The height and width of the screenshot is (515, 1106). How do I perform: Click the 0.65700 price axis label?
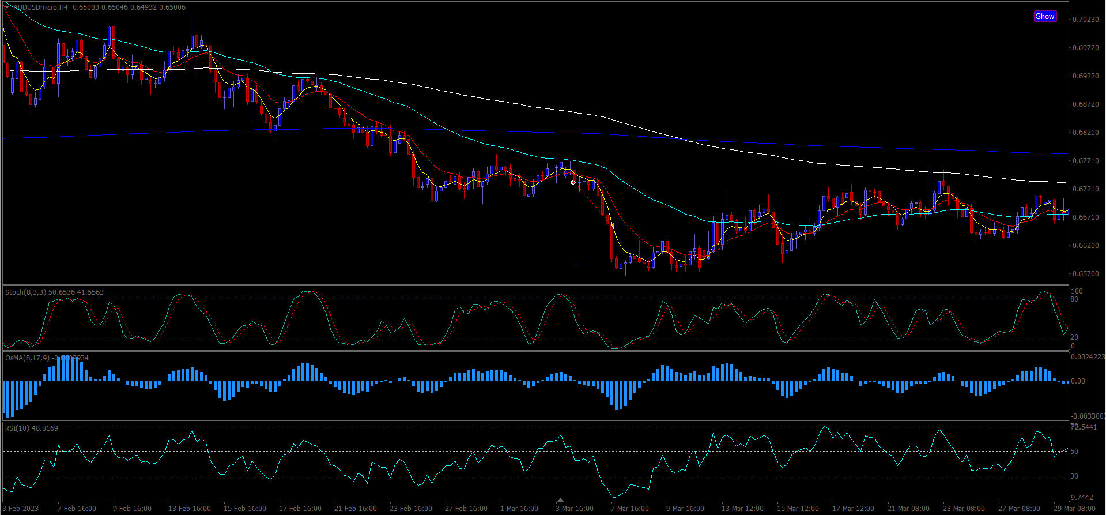[x=1085, y=274]
